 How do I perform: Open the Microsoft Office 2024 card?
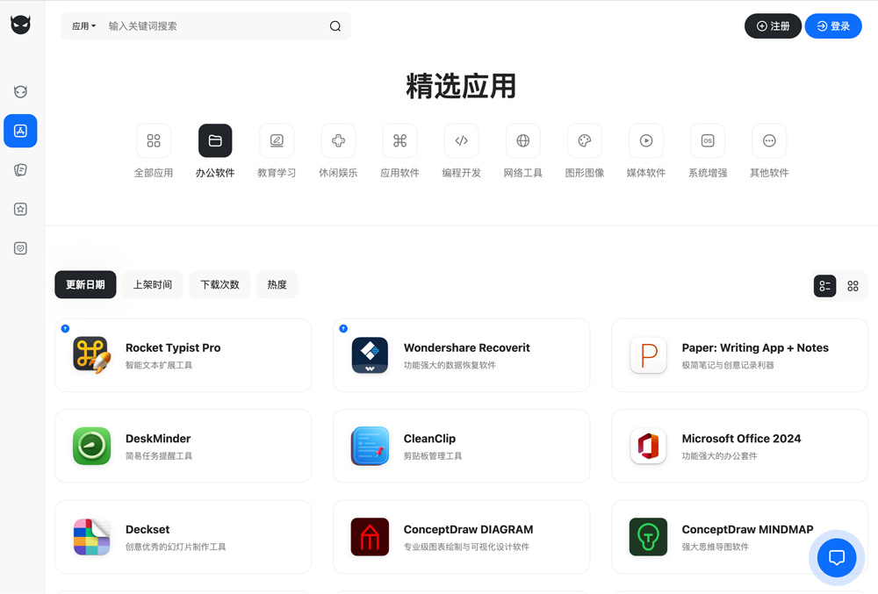(739, 446)
